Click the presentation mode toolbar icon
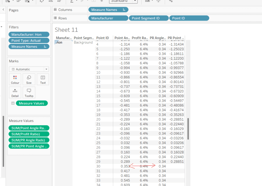Viewport: 262px width, 186px height. tap(159, 1)
